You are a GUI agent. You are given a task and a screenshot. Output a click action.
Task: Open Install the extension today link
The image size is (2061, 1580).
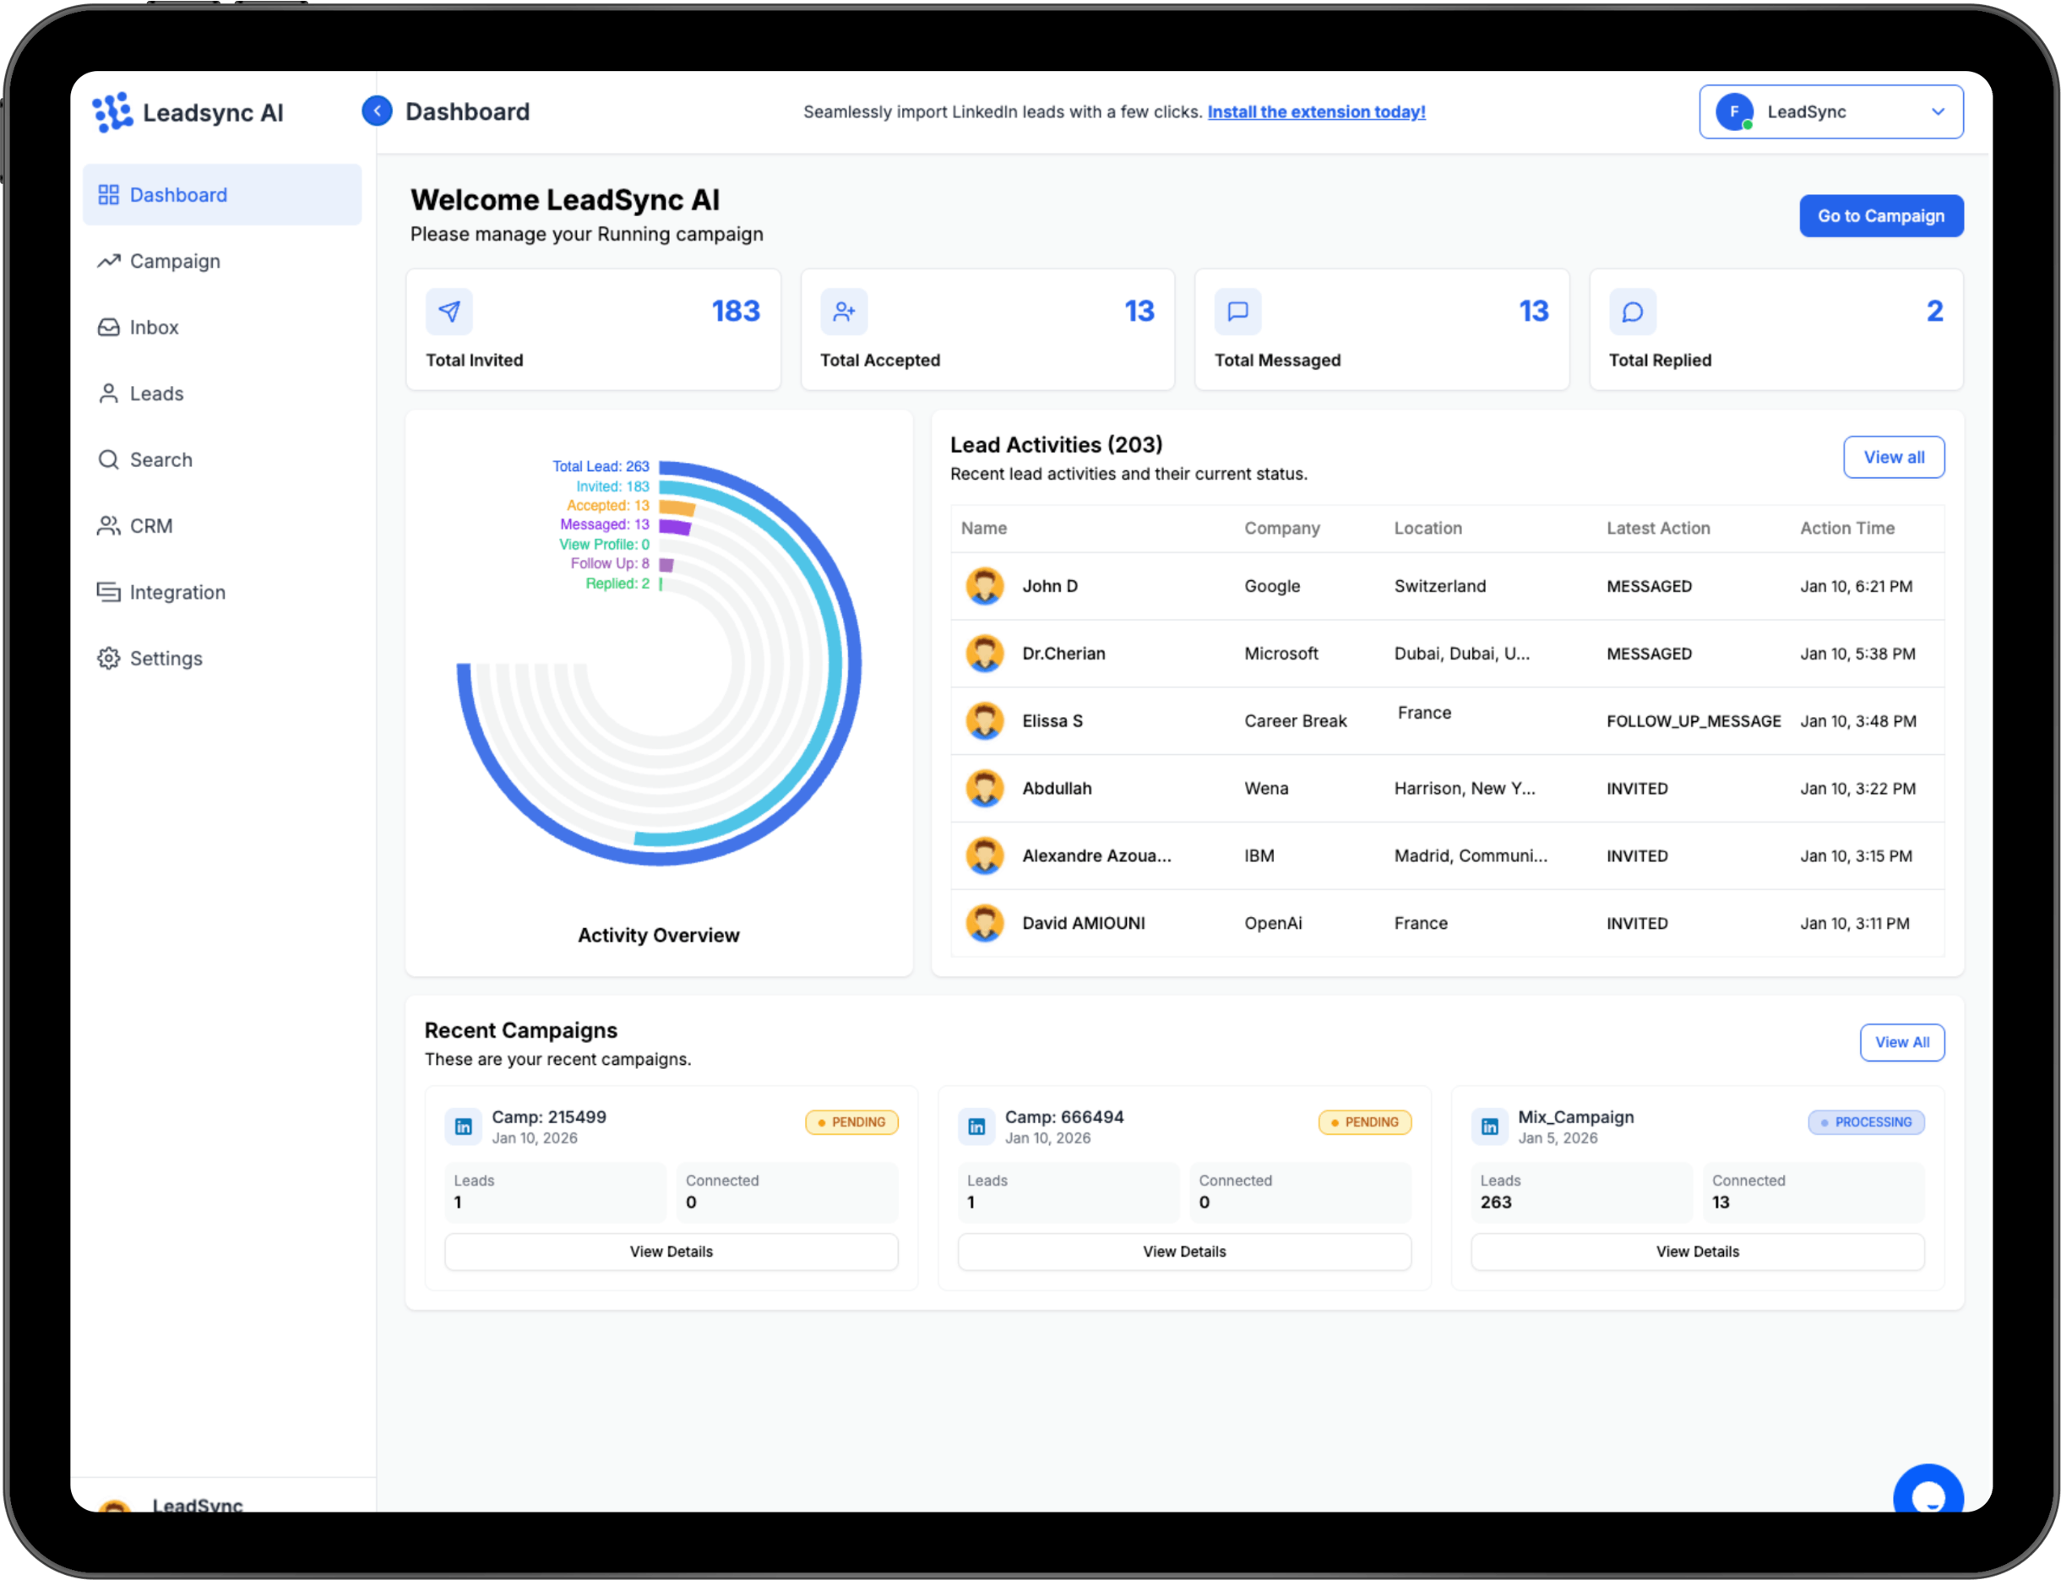point(1317,111)
